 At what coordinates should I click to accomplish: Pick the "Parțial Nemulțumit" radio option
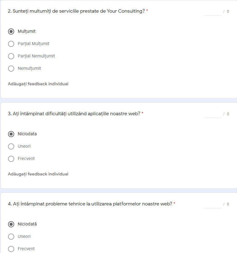click(x=11, y=56)
